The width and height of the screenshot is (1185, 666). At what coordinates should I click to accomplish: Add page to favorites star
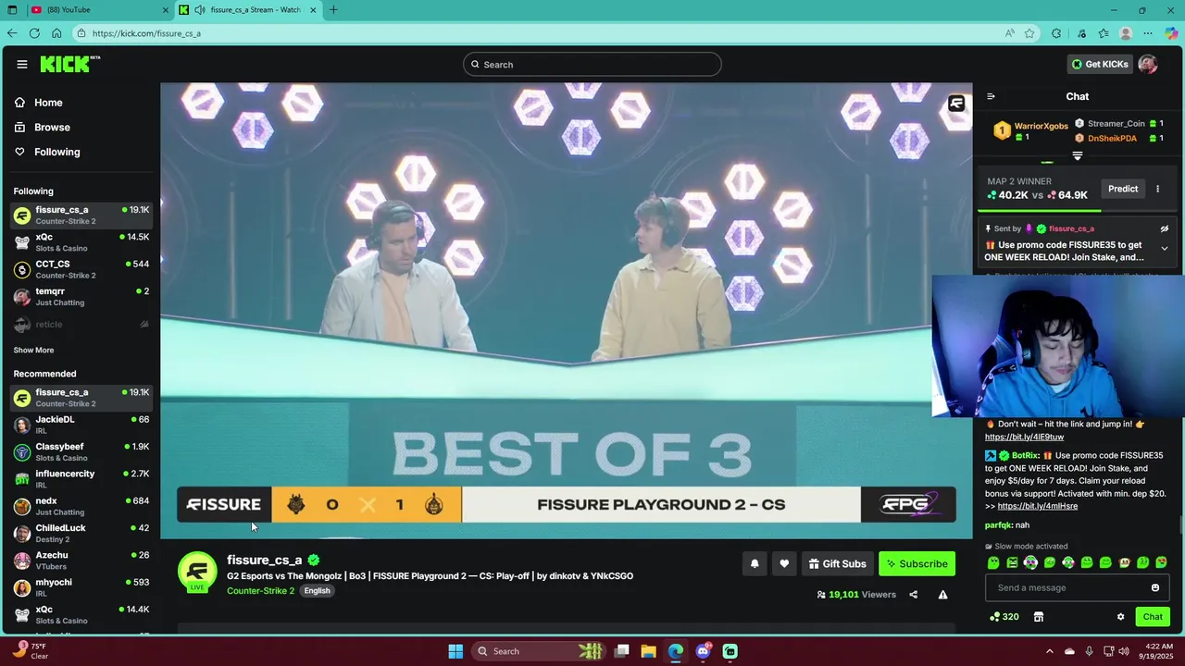pos(1029,33)
